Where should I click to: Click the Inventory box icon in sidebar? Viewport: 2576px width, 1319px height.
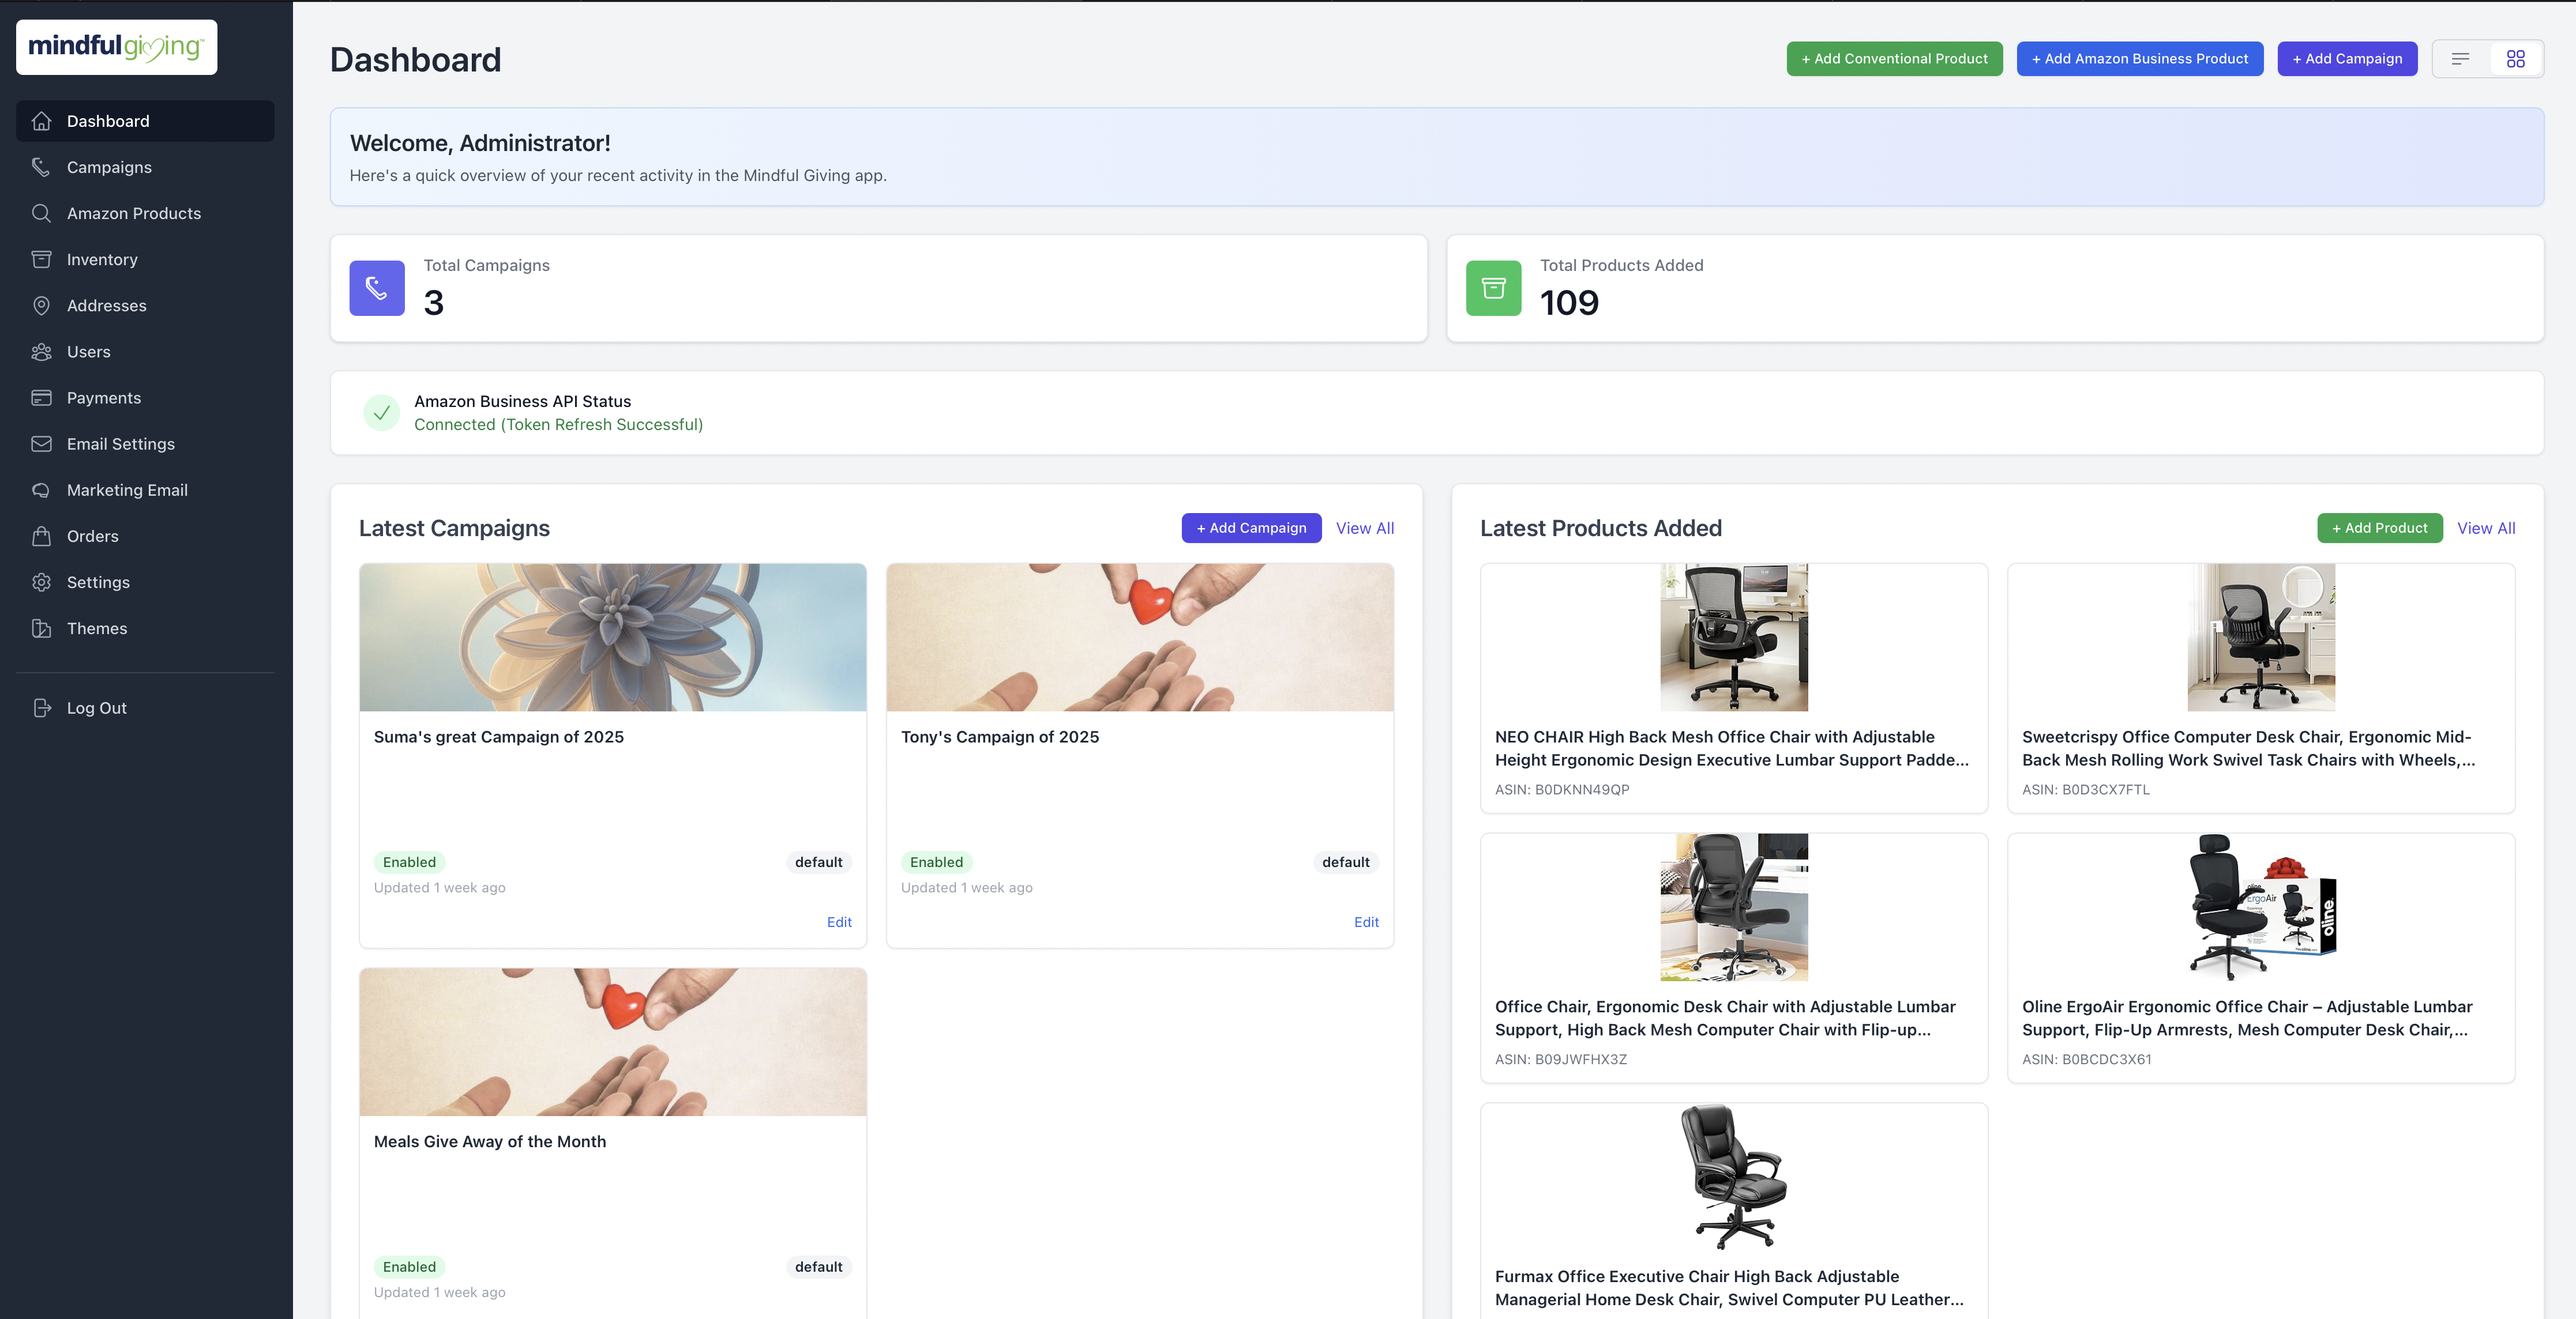tap(41, 259)
